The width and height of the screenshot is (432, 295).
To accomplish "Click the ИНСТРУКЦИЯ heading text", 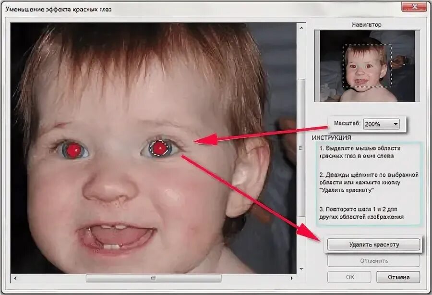I will [x=331, y=137].
